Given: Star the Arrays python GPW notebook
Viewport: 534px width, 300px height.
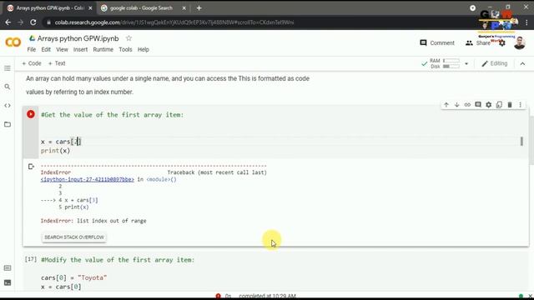Looking at the screenshot, I should pyautogui.click(x=128, y=38).
